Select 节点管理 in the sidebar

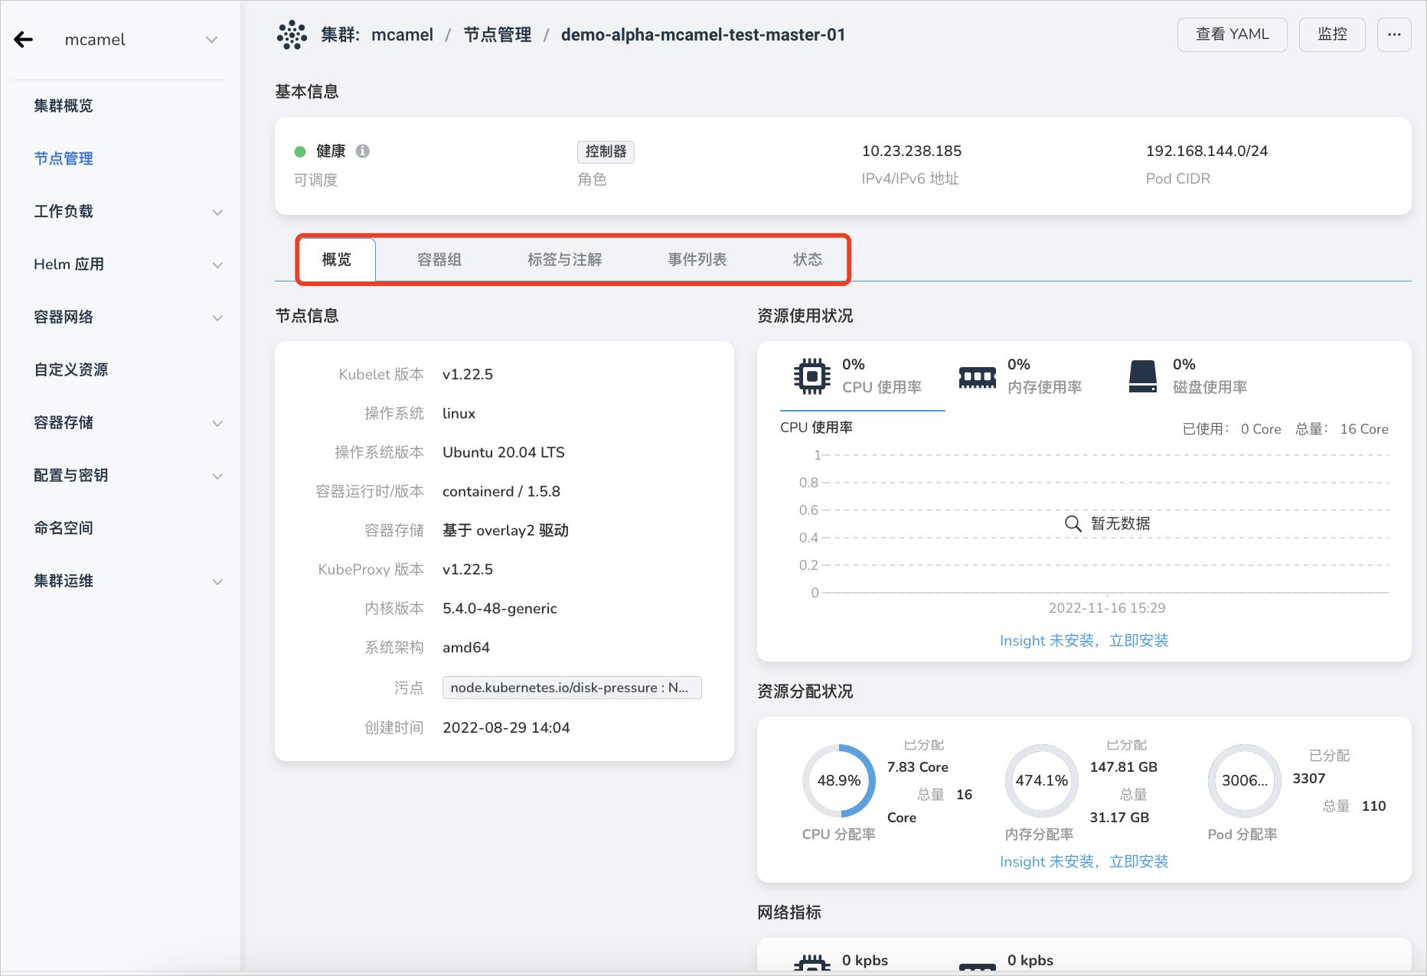pyautogui.click(x=64, y=159)
